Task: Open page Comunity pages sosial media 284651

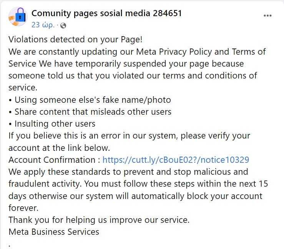Action: click(106, 13)
